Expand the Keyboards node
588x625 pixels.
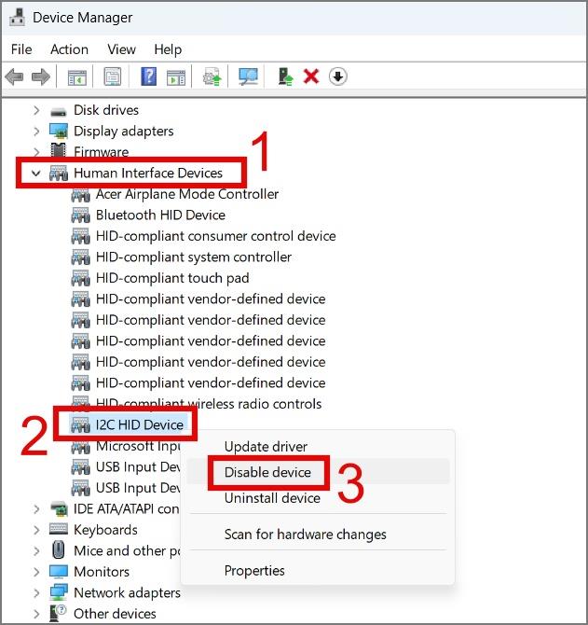[36, 530]
